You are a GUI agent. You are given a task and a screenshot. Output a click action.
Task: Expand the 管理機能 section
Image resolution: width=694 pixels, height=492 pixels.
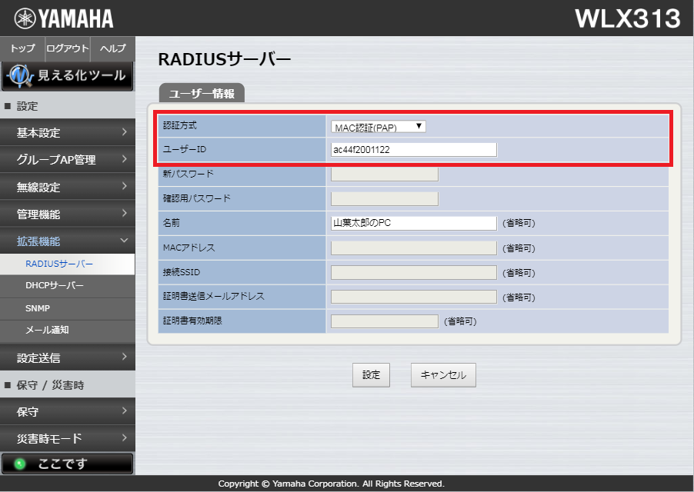click(x=67, y=212)
